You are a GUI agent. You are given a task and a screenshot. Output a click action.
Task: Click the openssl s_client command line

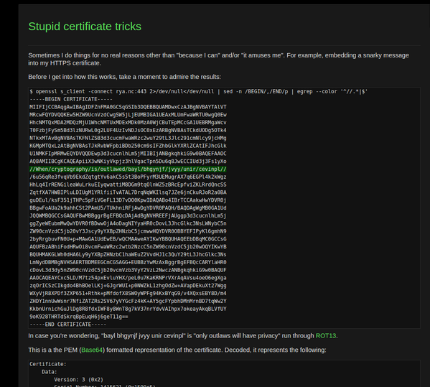click(199, 92)
